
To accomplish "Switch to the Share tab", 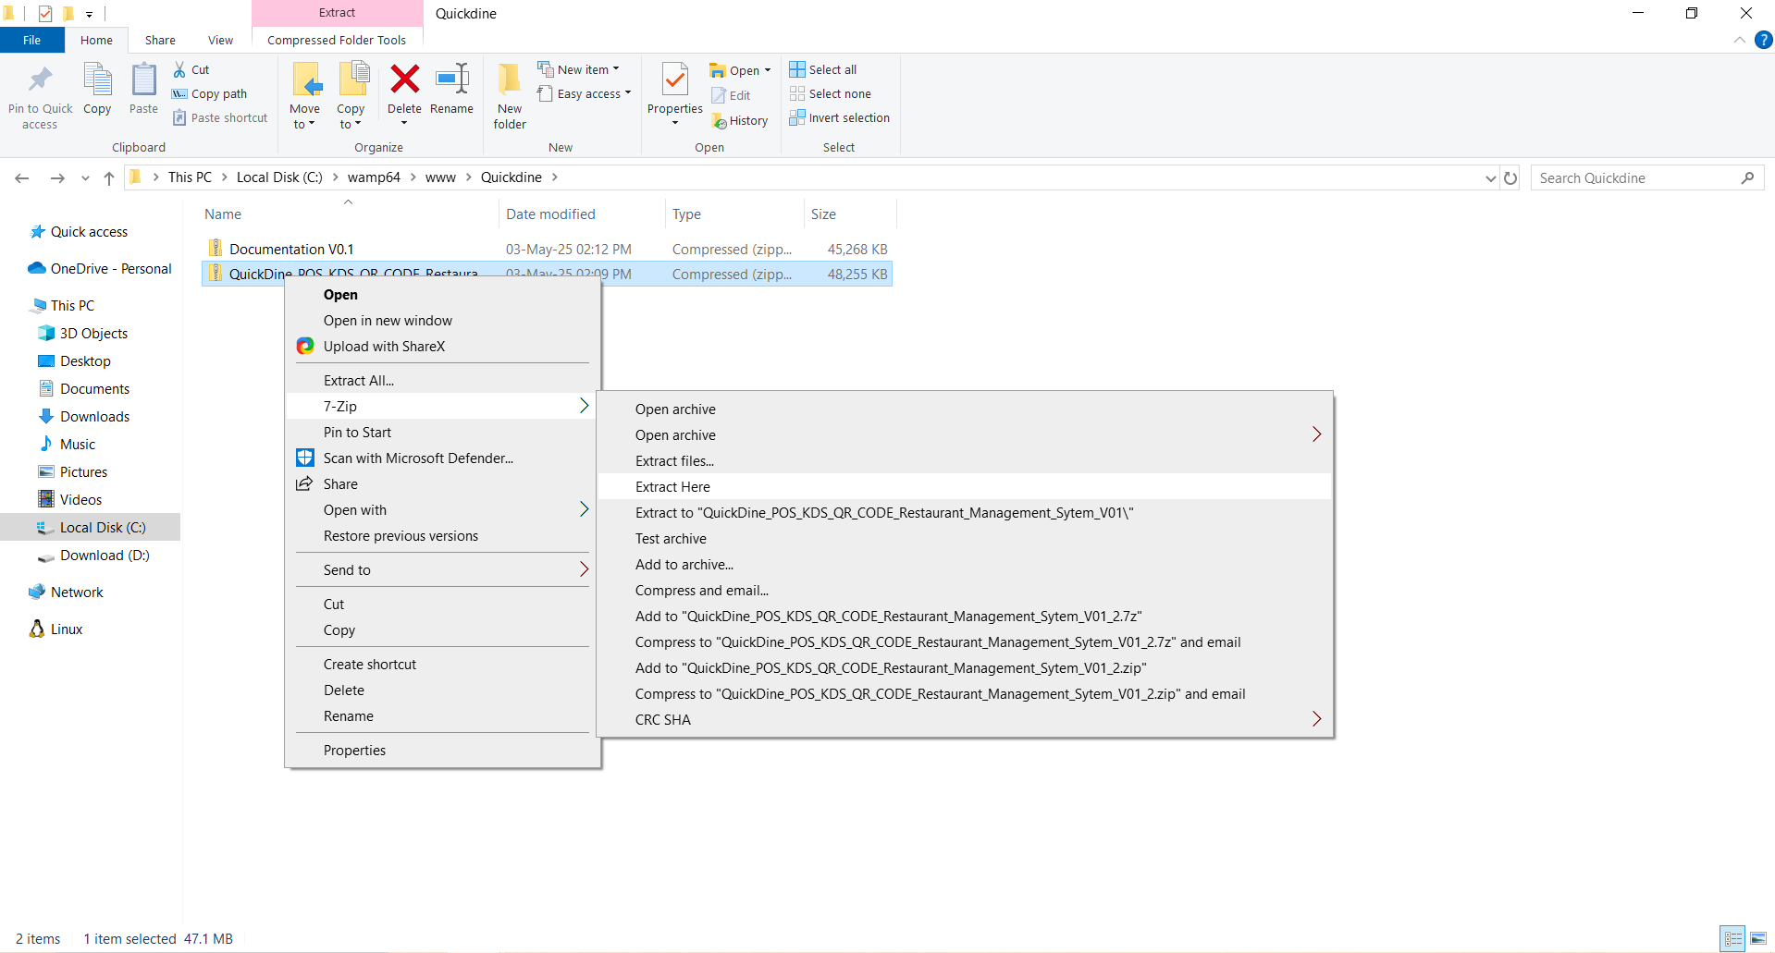I will point(160,40).
